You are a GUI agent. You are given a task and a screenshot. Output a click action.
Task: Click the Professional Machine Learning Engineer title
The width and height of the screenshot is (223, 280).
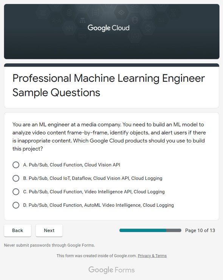[x=108, y=85]
